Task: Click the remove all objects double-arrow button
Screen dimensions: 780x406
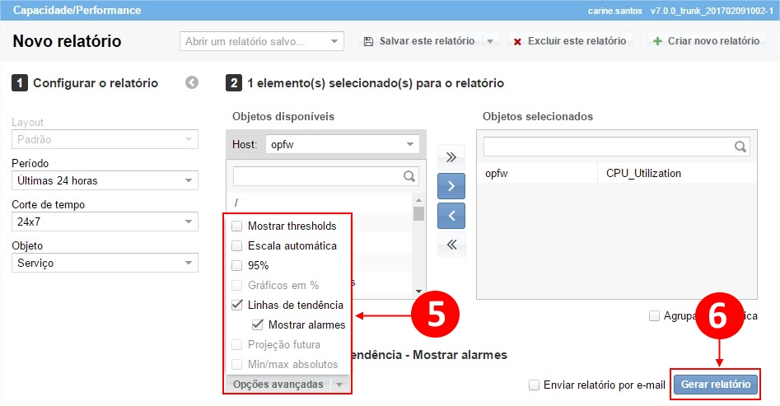Action: (x=451, y=244)
